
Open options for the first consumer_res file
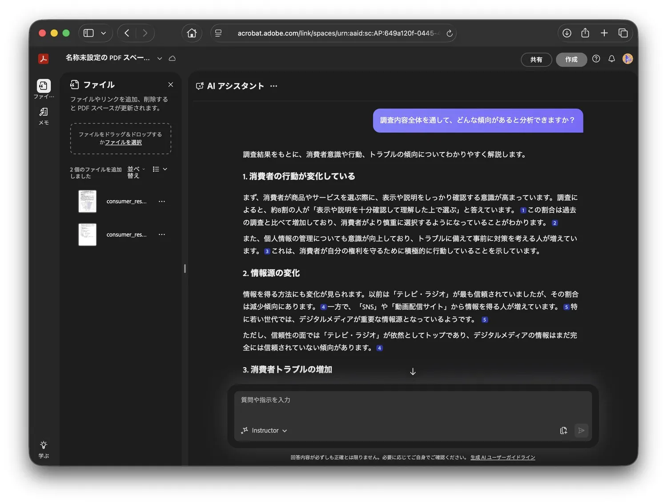coord(161,202)
